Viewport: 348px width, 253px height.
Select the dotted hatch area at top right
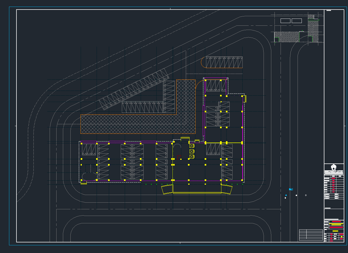[287, 37]
